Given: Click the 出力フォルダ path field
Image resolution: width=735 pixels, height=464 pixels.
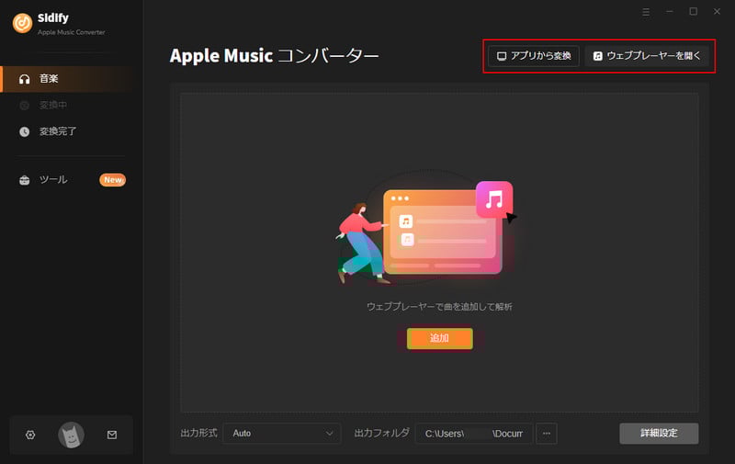Looking at the screenshot, I should coord(474,434).
